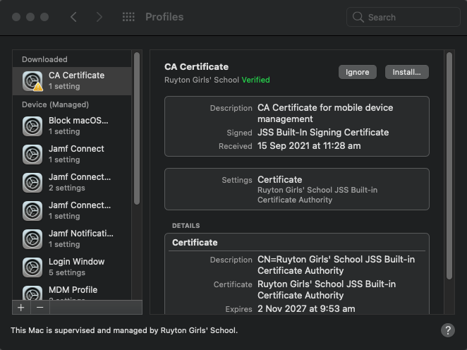The image size is (467, 350).
Task: Click the detail pane scrollbar
Action: pos(449,166)
